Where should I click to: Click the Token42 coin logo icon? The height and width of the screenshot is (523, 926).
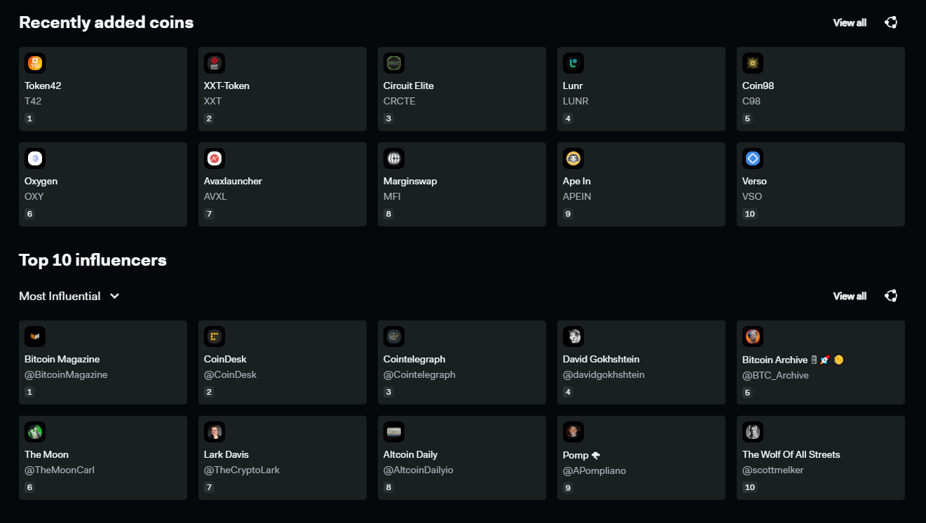(35, 63)
